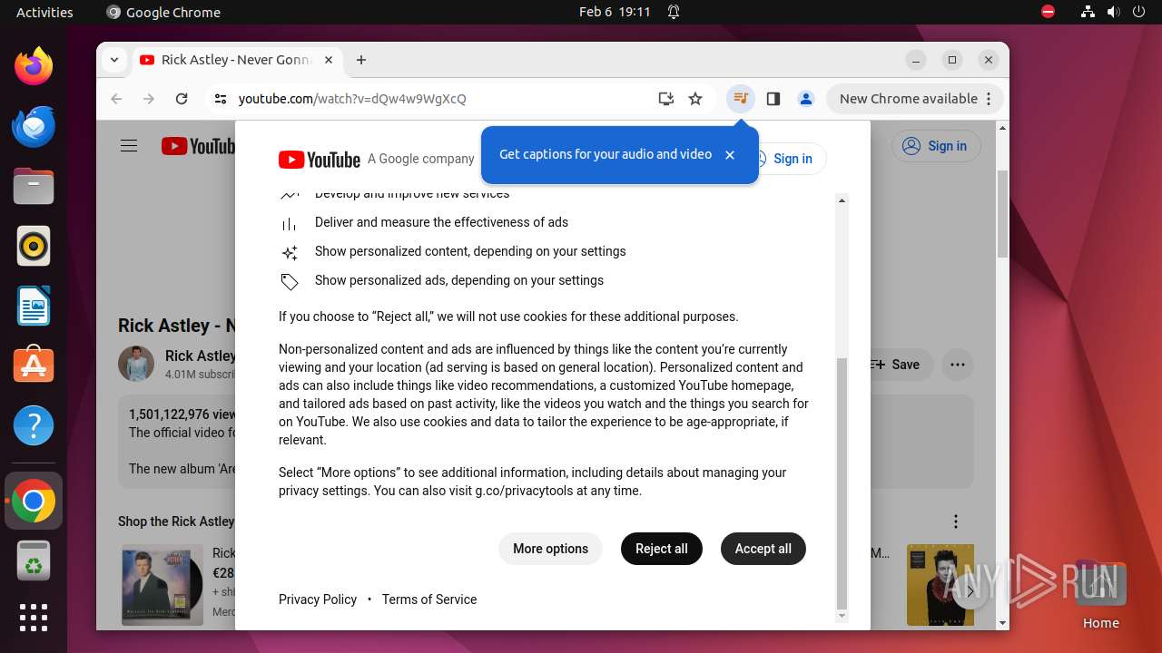This screenshot has height=653, width=1162.
Task: Click Reject all cookies
Action: point(662,549)
